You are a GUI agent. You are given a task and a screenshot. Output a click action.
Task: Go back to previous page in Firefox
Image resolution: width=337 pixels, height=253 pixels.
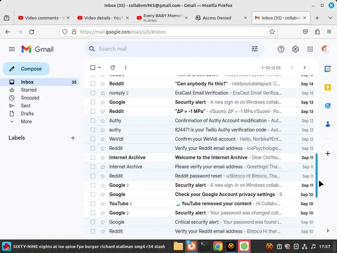point(8,32)
